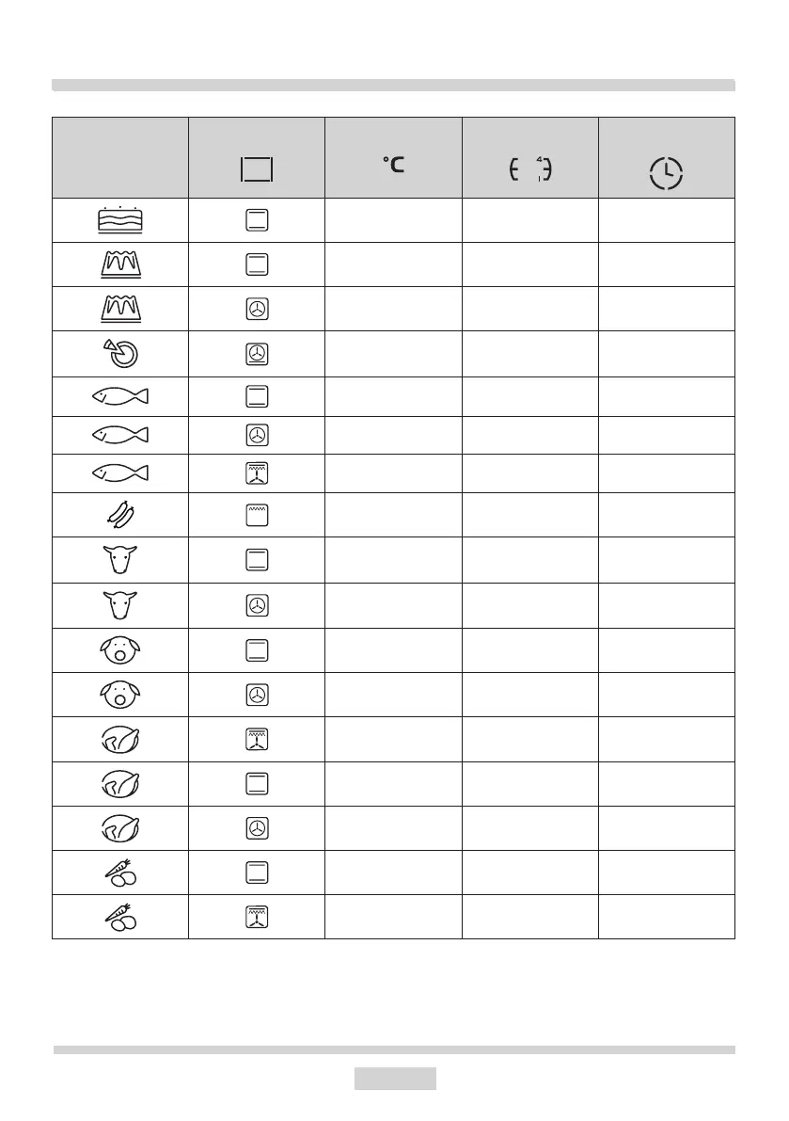The image size is (789, 1121).
Task: Click the cooking time cell in sausages row
Action: pos(666,515)
